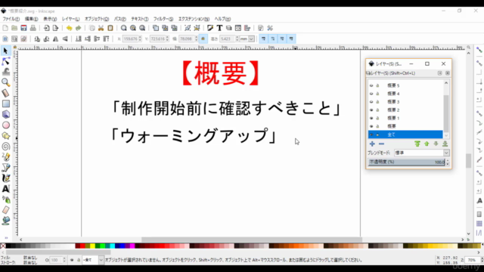Screen dimensions: 484x272
Task: Open the 編集 menu
Action: coord(31,19)
